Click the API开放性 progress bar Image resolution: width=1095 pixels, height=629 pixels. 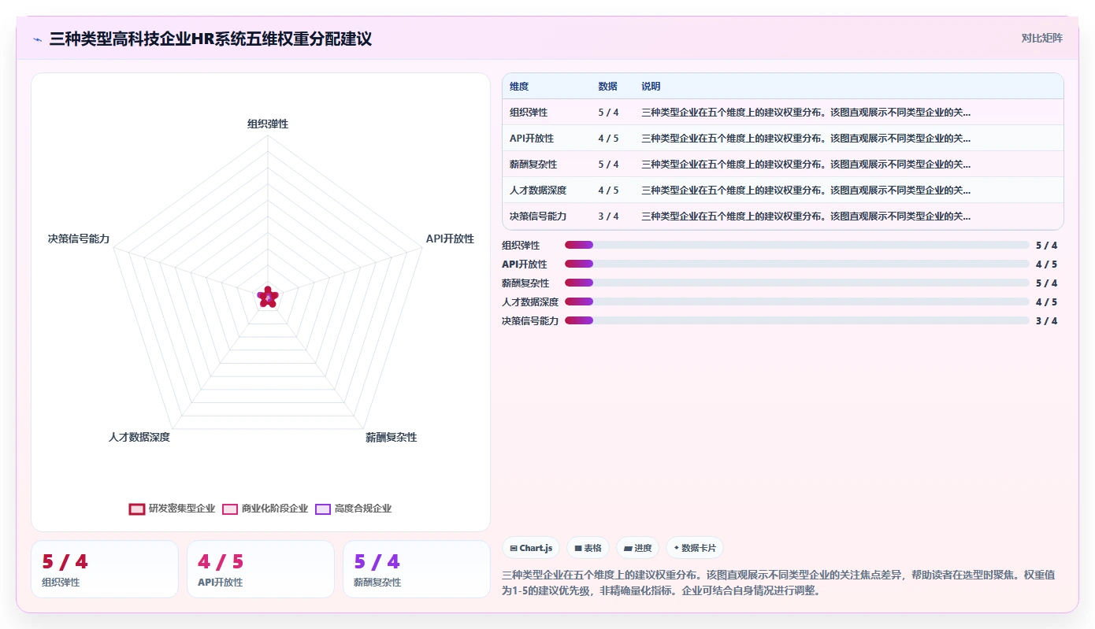pyautogui.click(x=796, y=264)
